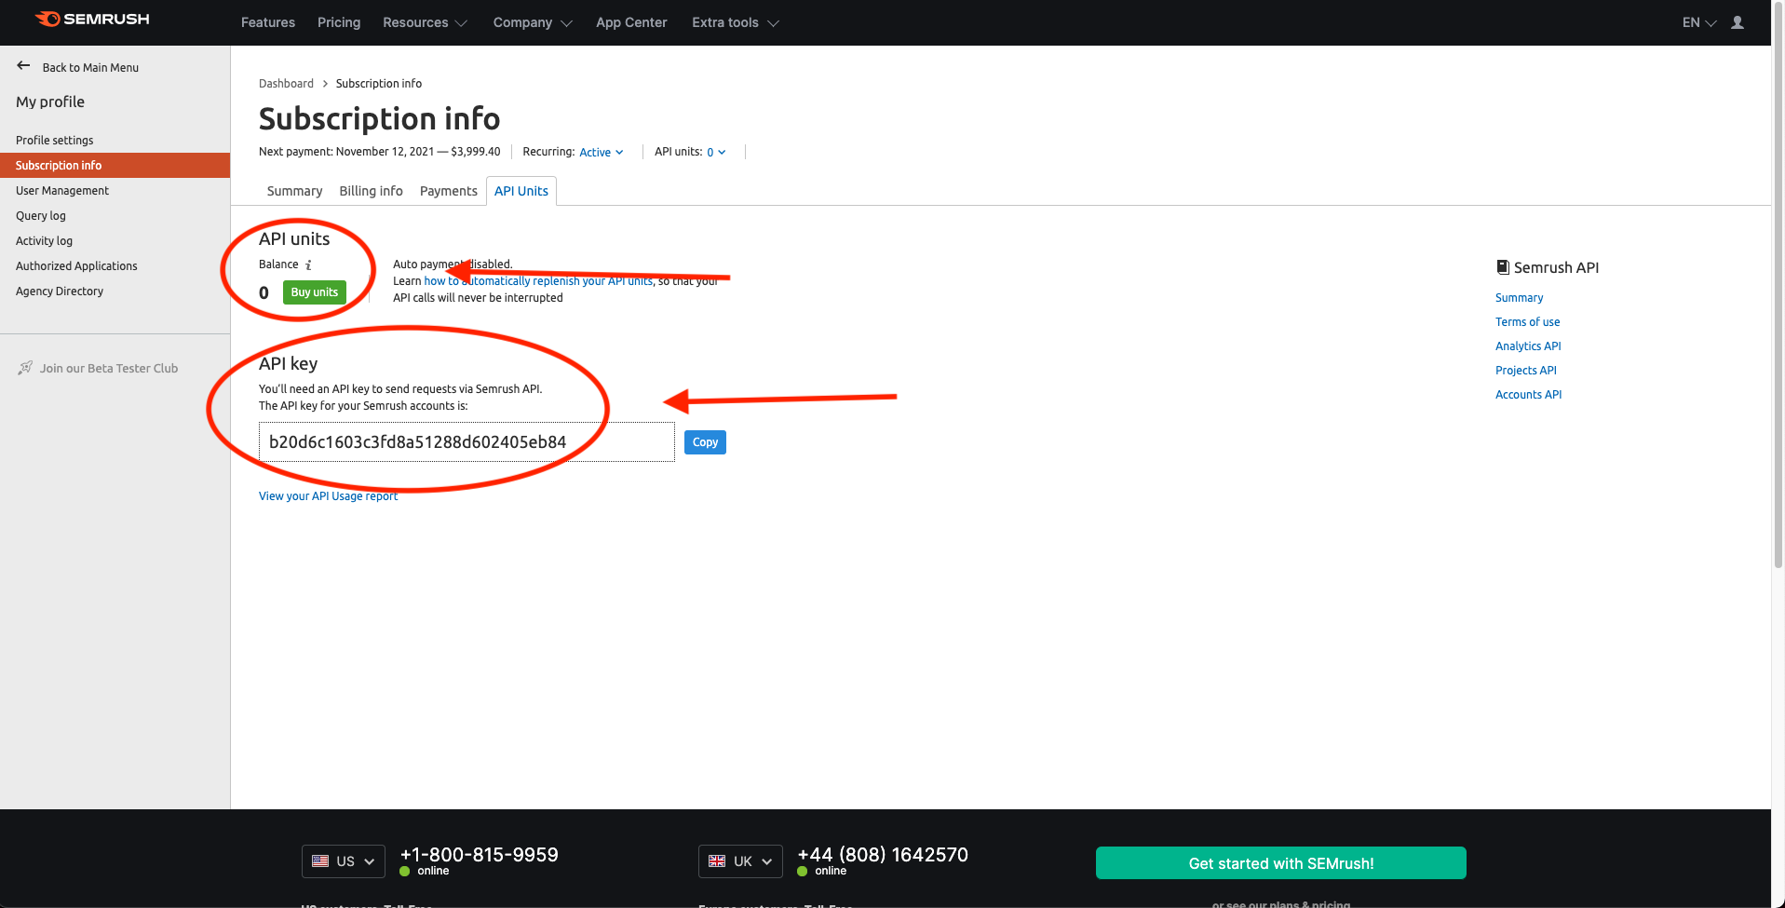Click the US flag in the footer
The image size is (1785, 908).
coord(321,861)
